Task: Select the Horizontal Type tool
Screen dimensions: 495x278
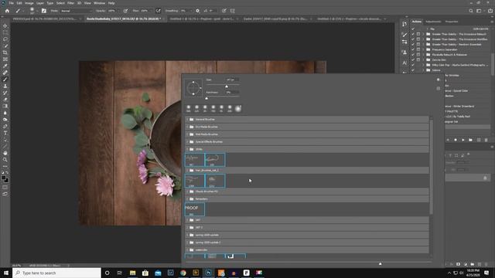Action: (x=5, y=133)
